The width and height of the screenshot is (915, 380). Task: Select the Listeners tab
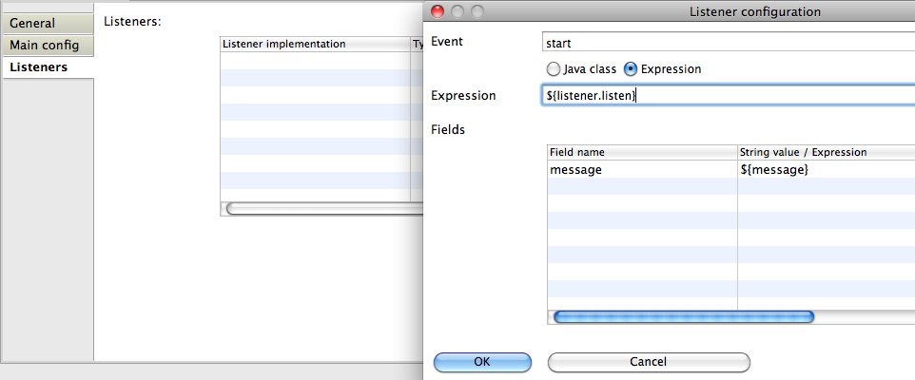pyautogui.click(x=39, y=67)
